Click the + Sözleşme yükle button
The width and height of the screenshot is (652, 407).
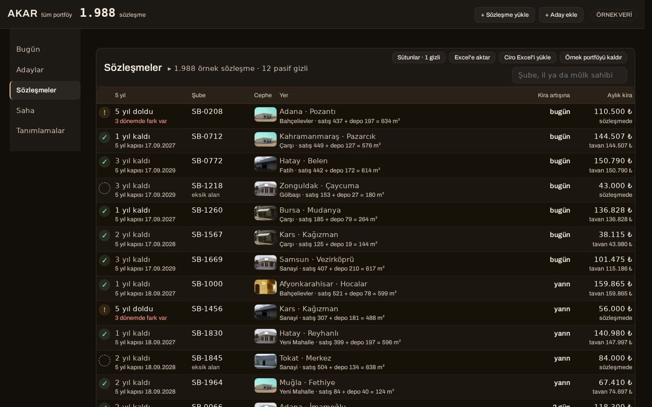505,15
